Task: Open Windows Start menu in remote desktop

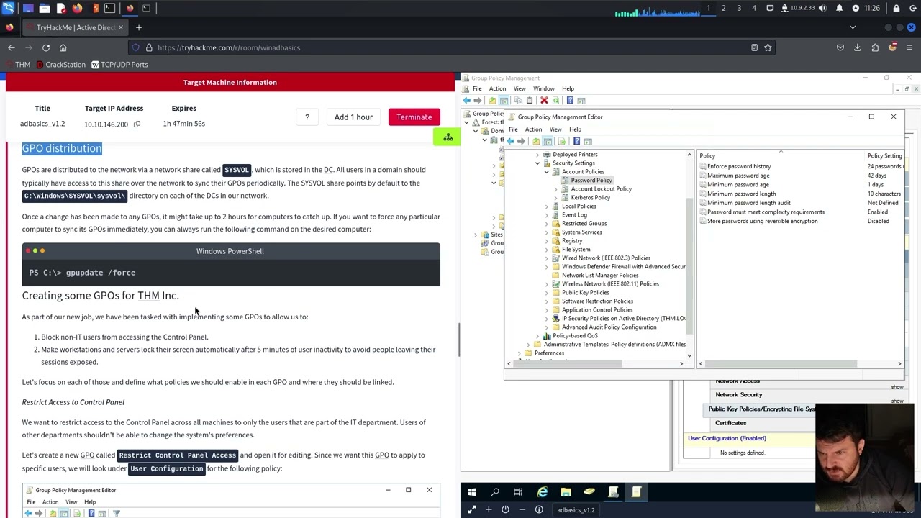Action: [x=472, y=492]
